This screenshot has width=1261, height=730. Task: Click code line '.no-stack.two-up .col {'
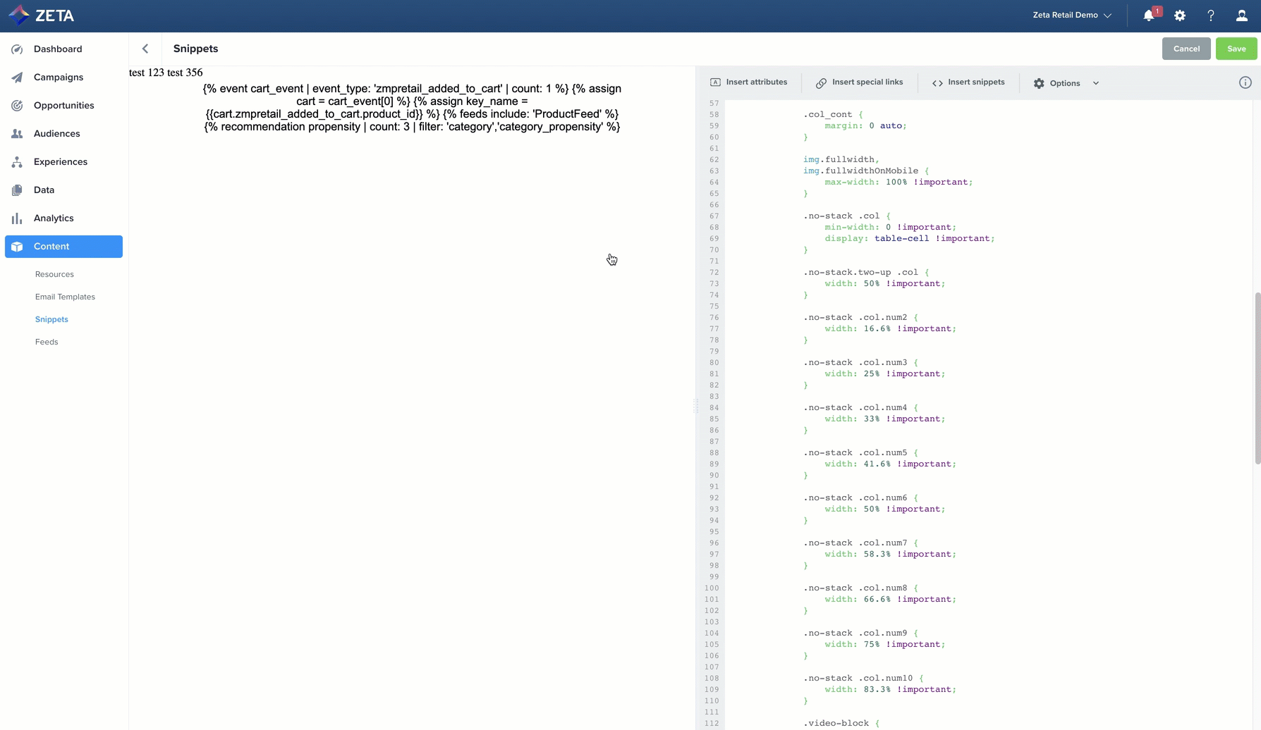(x=866, y=272)
